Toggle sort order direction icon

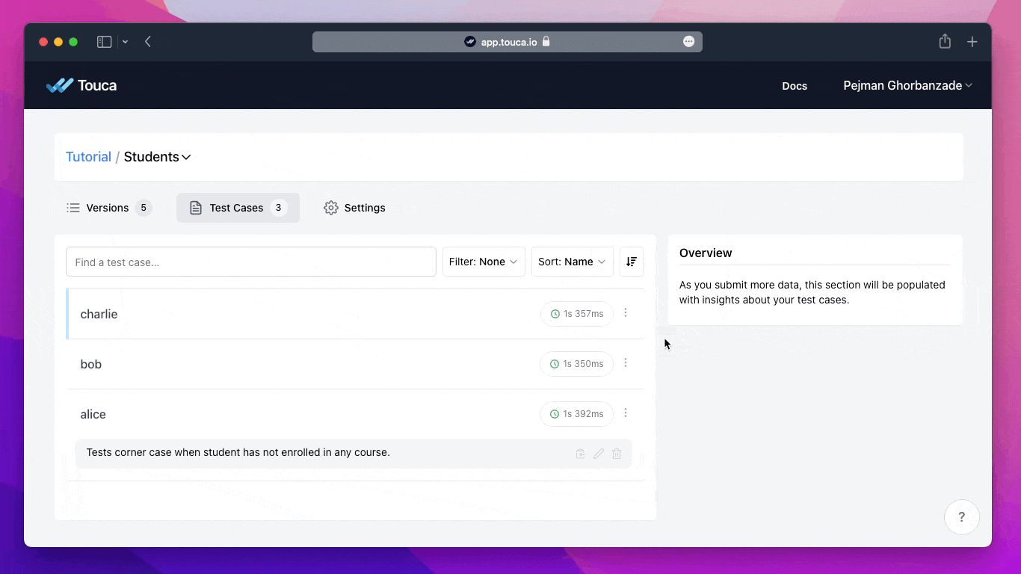(632, 262)
